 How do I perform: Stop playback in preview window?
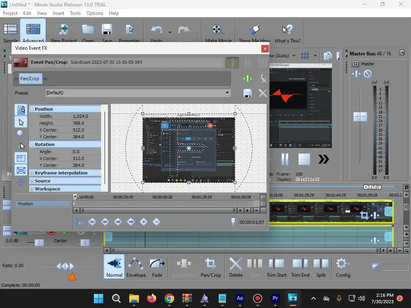click(x=304, y=159)
